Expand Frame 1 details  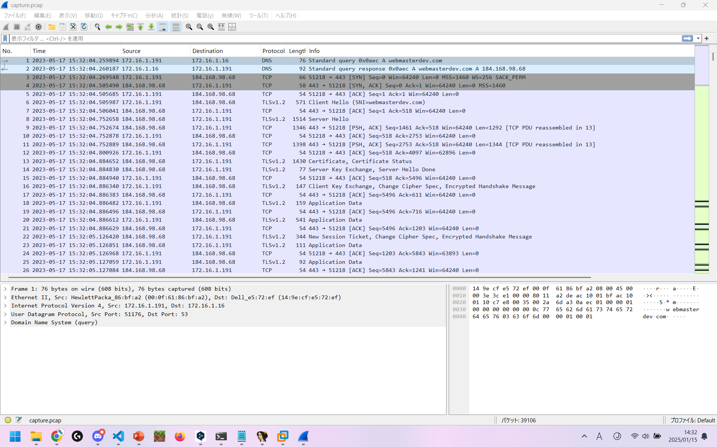pos(5,289)
